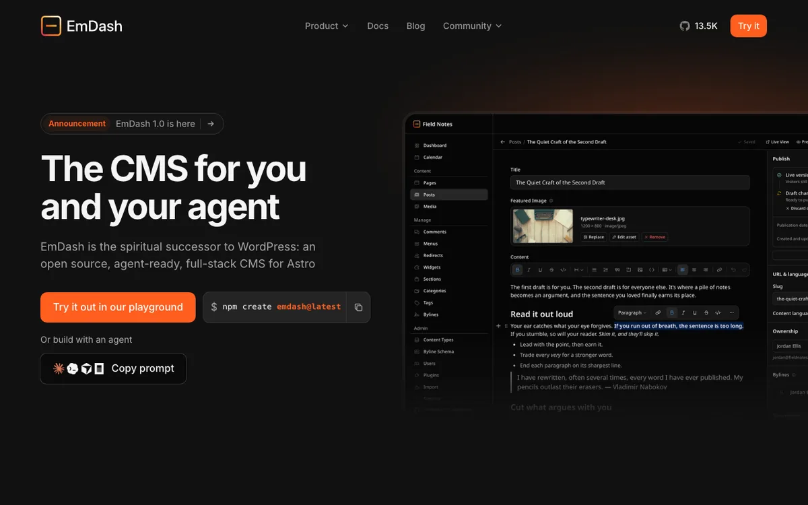
Task: Open the Heading level dropdown in Content toolbar
Action: tap(578, 270)
